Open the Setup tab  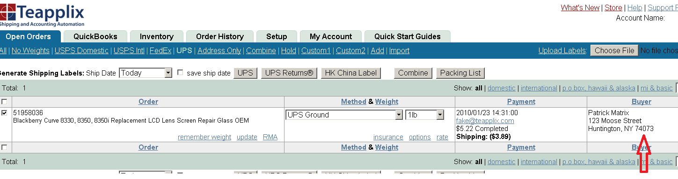[277, 36]
